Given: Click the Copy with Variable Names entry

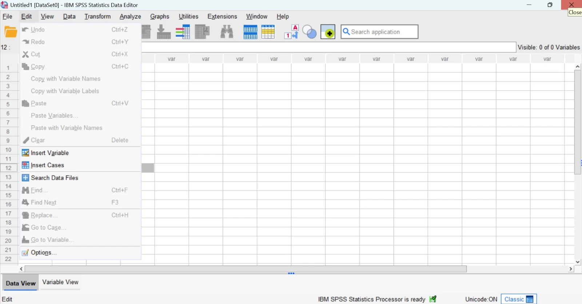Looking at the screenshot, I should [x=80, y=79].
